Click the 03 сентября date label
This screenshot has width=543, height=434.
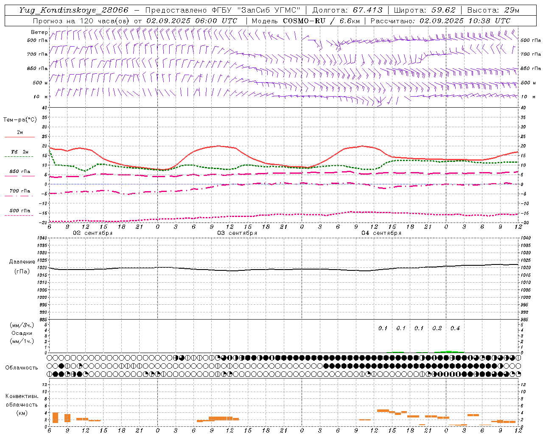(x=237, y=233)
